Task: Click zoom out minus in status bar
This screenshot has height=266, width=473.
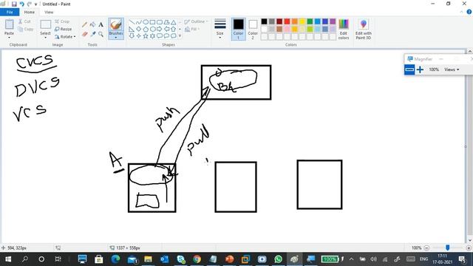Action: (x=426, y=248)
